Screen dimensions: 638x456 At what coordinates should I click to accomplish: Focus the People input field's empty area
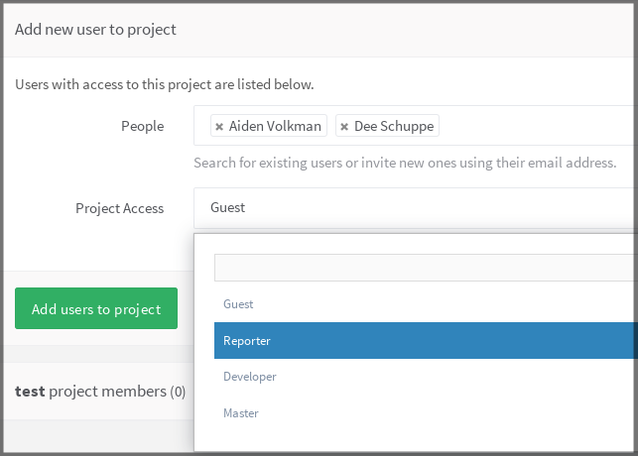[536, 127]
